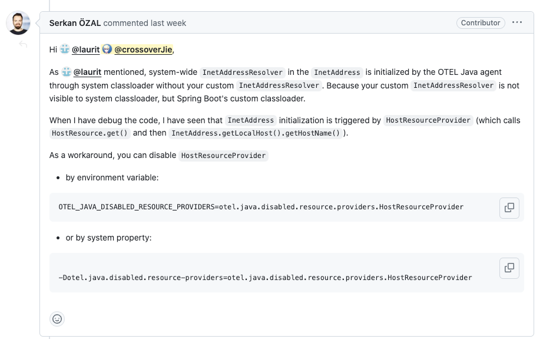The width and height of the screenshot is (543, 339).
Task: Click the "last week" comment timestamp
Action: [168, 23]
